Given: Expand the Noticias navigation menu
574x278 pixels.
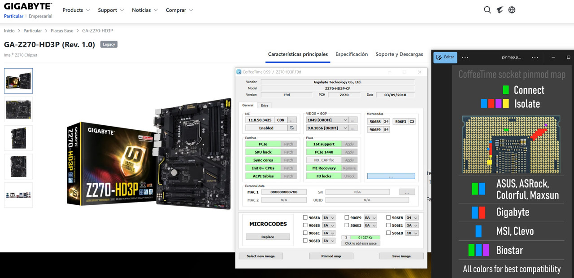Looking at the screenshot, I should (145, 10).
